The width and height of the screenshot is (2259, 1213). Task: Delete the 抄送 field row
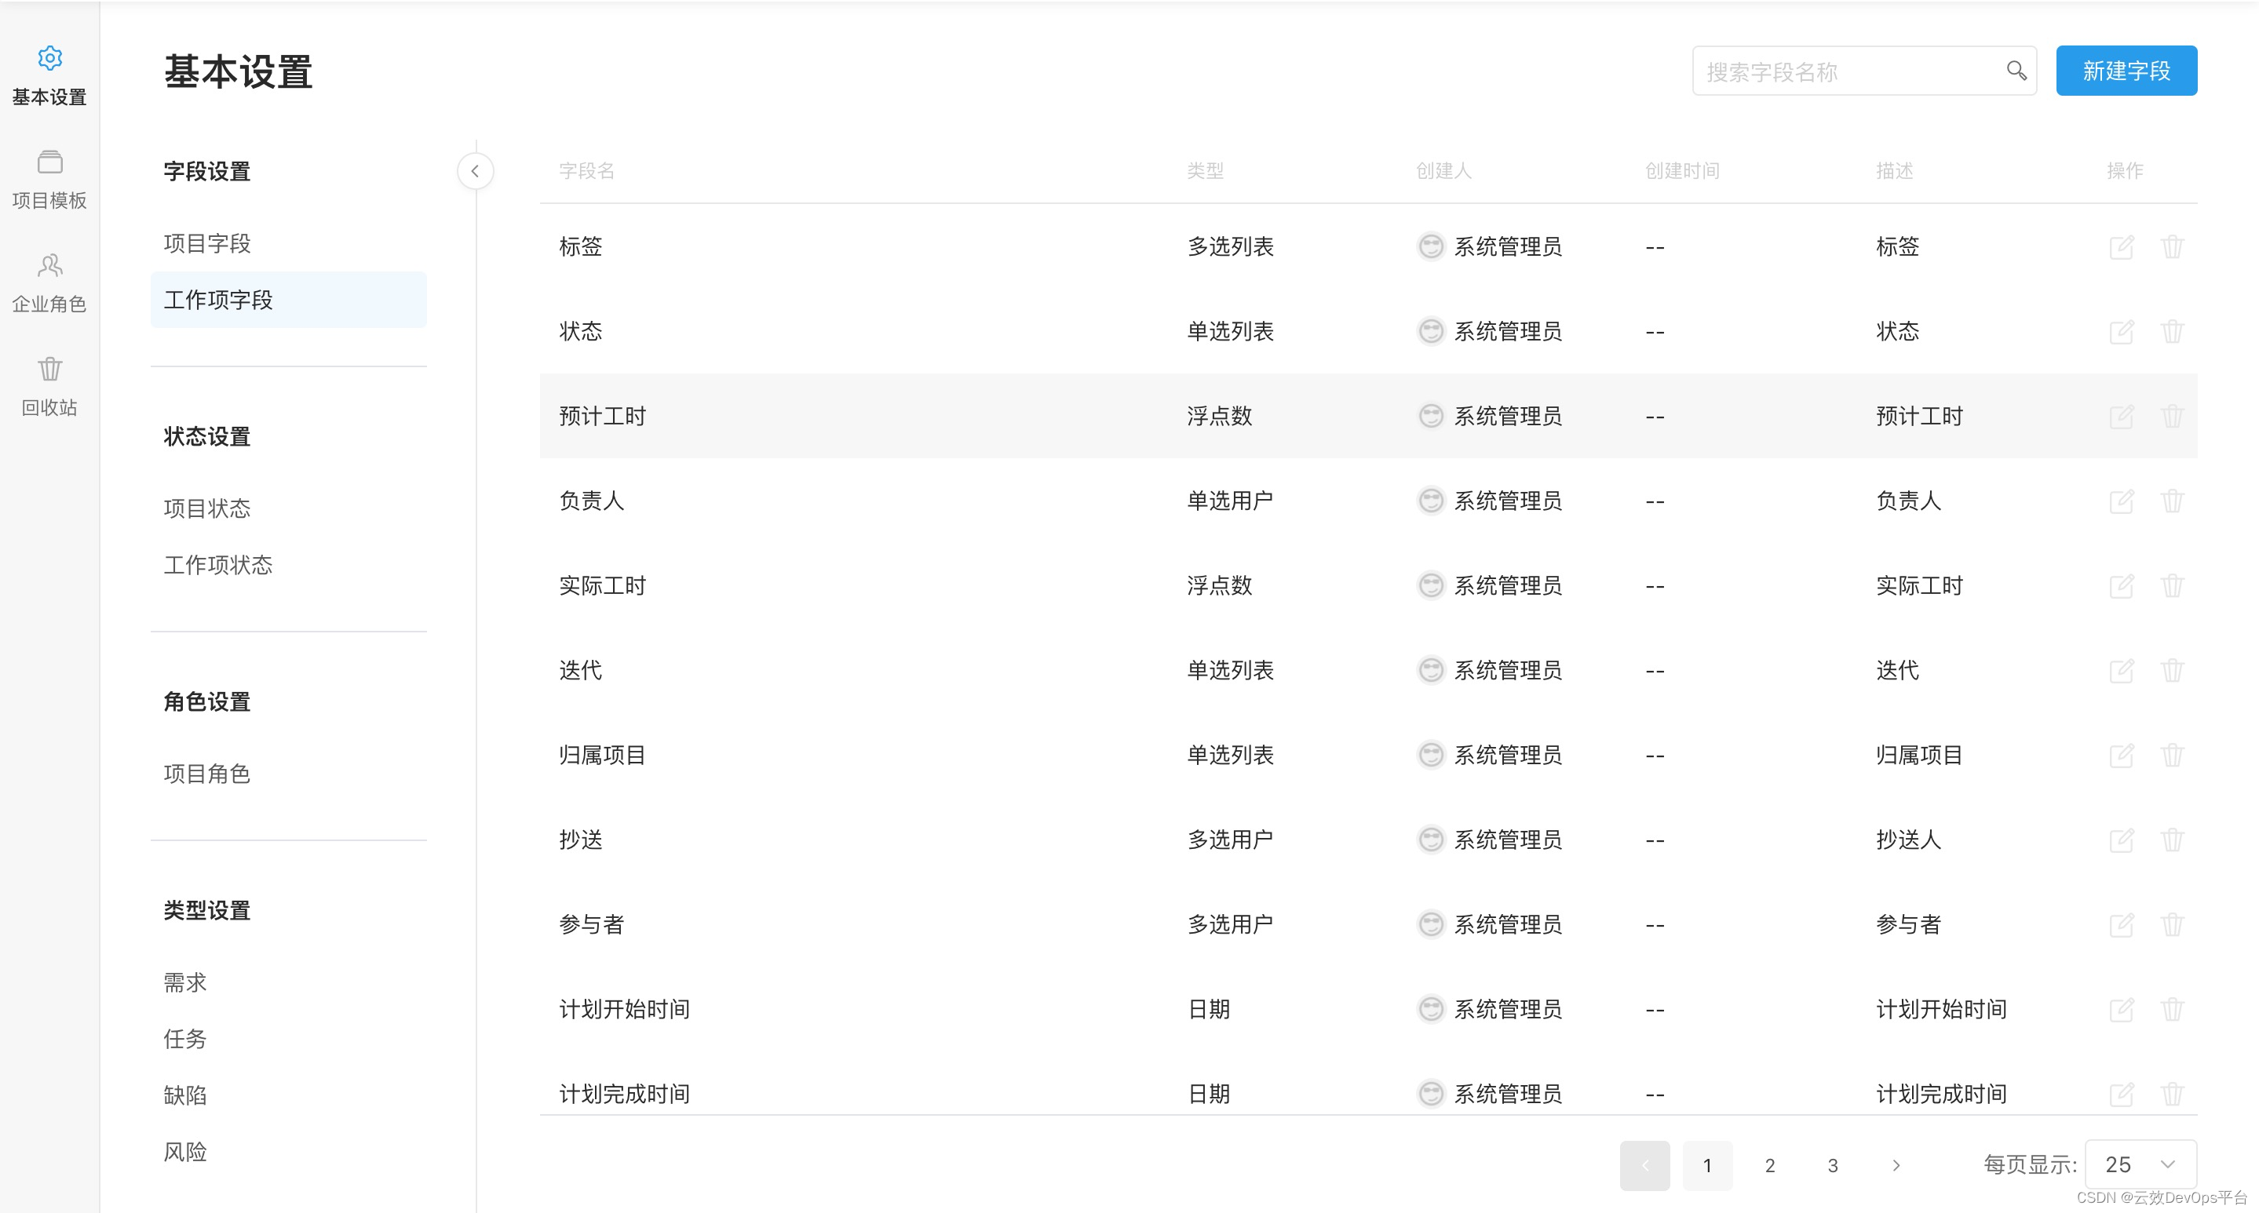[x=2172, y=840]
